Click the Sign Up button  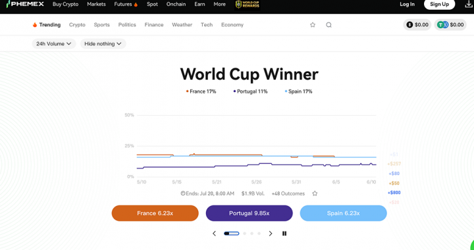coord(440,4)
